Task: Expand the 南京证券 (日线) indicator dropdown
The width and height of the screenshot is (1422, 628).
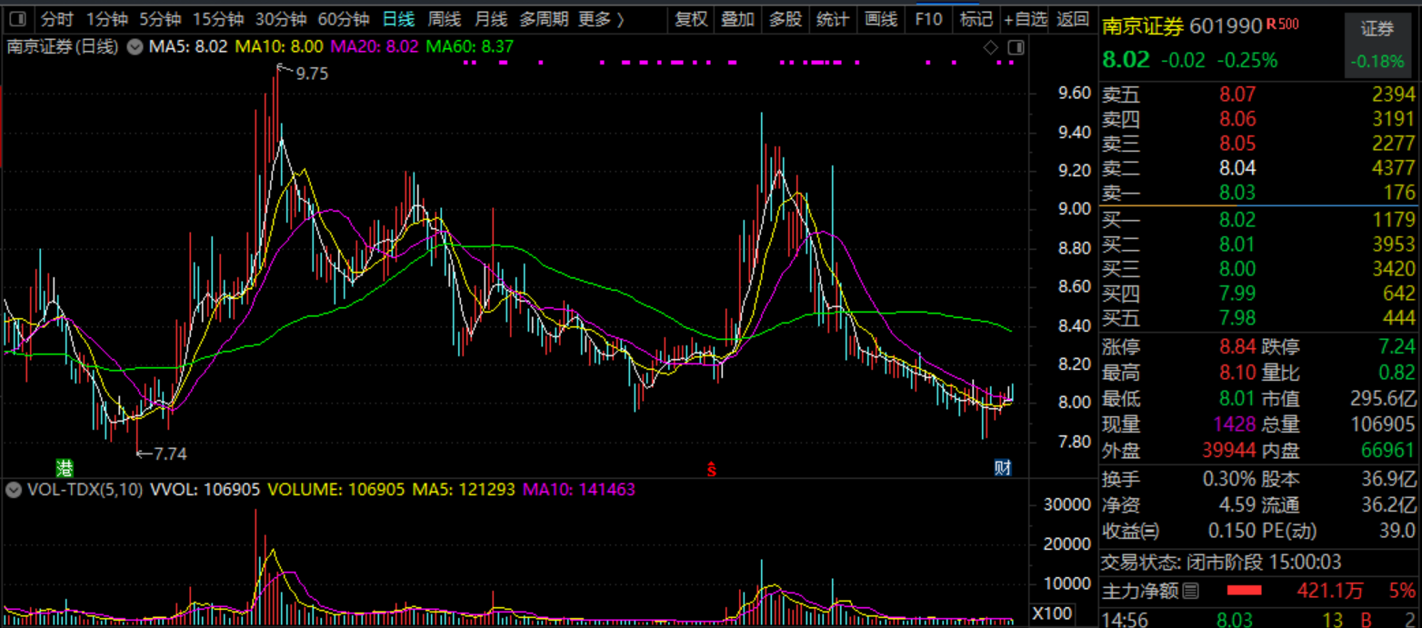Action: [x=134, y=46]
